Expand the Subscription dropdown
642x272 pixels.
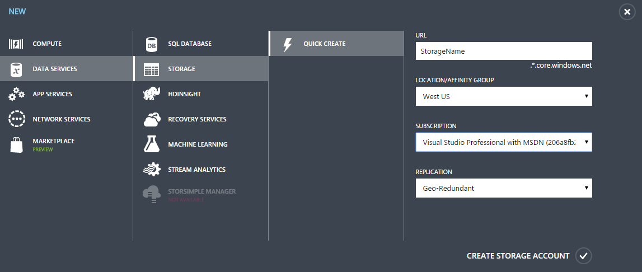click(503, 142)
